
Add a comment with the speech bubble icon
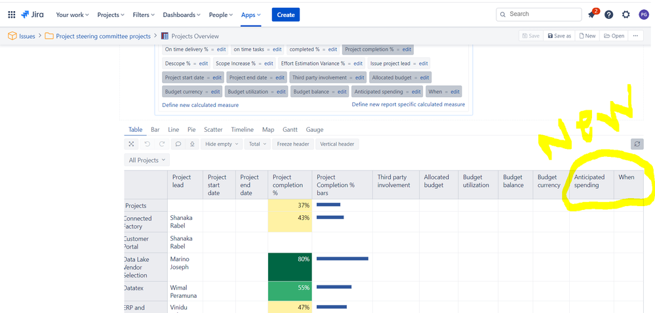(x=178, y=144)
